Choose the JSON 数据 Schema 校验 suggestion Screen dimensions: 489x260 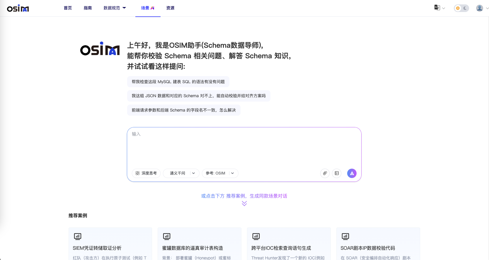199,96
